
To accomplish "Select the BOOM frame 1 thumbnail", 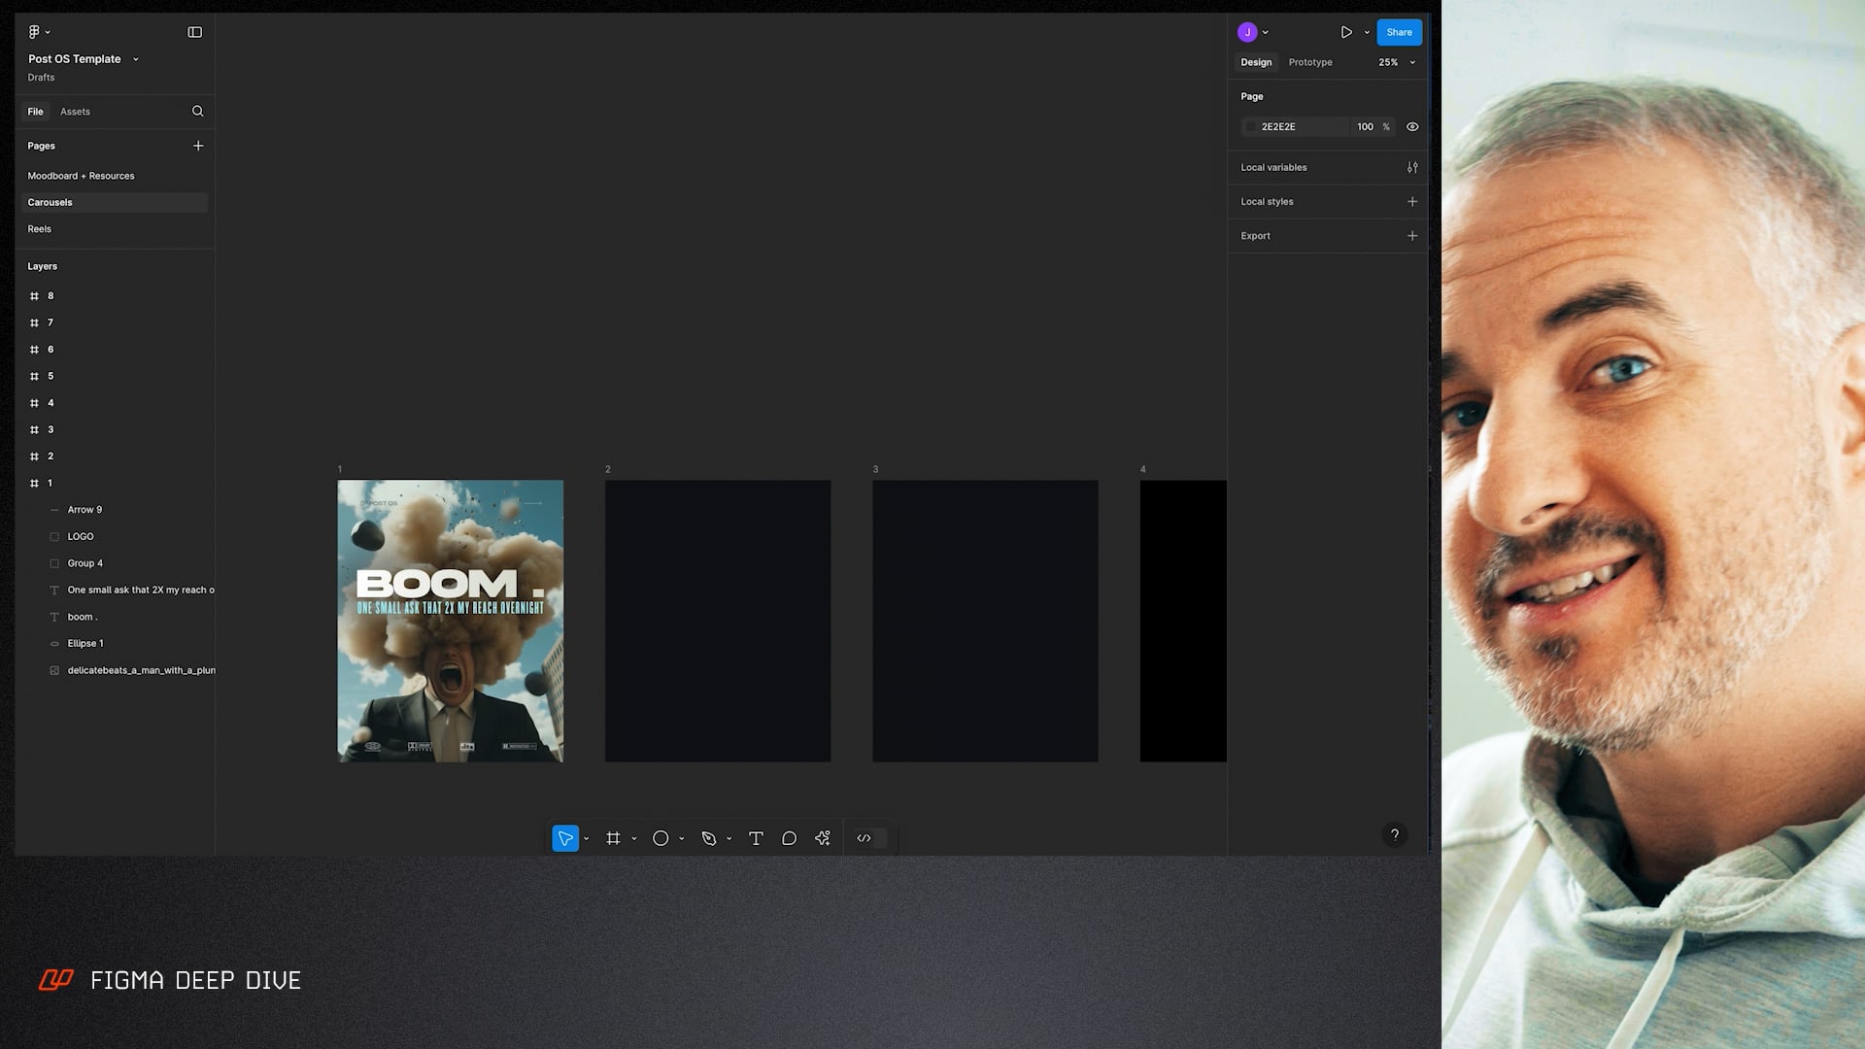I will coord(450,621).
